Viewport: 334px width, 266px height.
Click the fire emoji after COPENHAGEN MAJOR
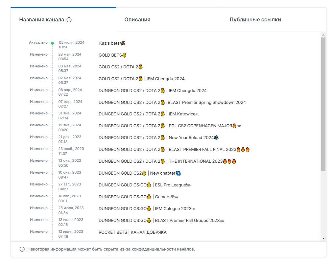tap(234, 126)
